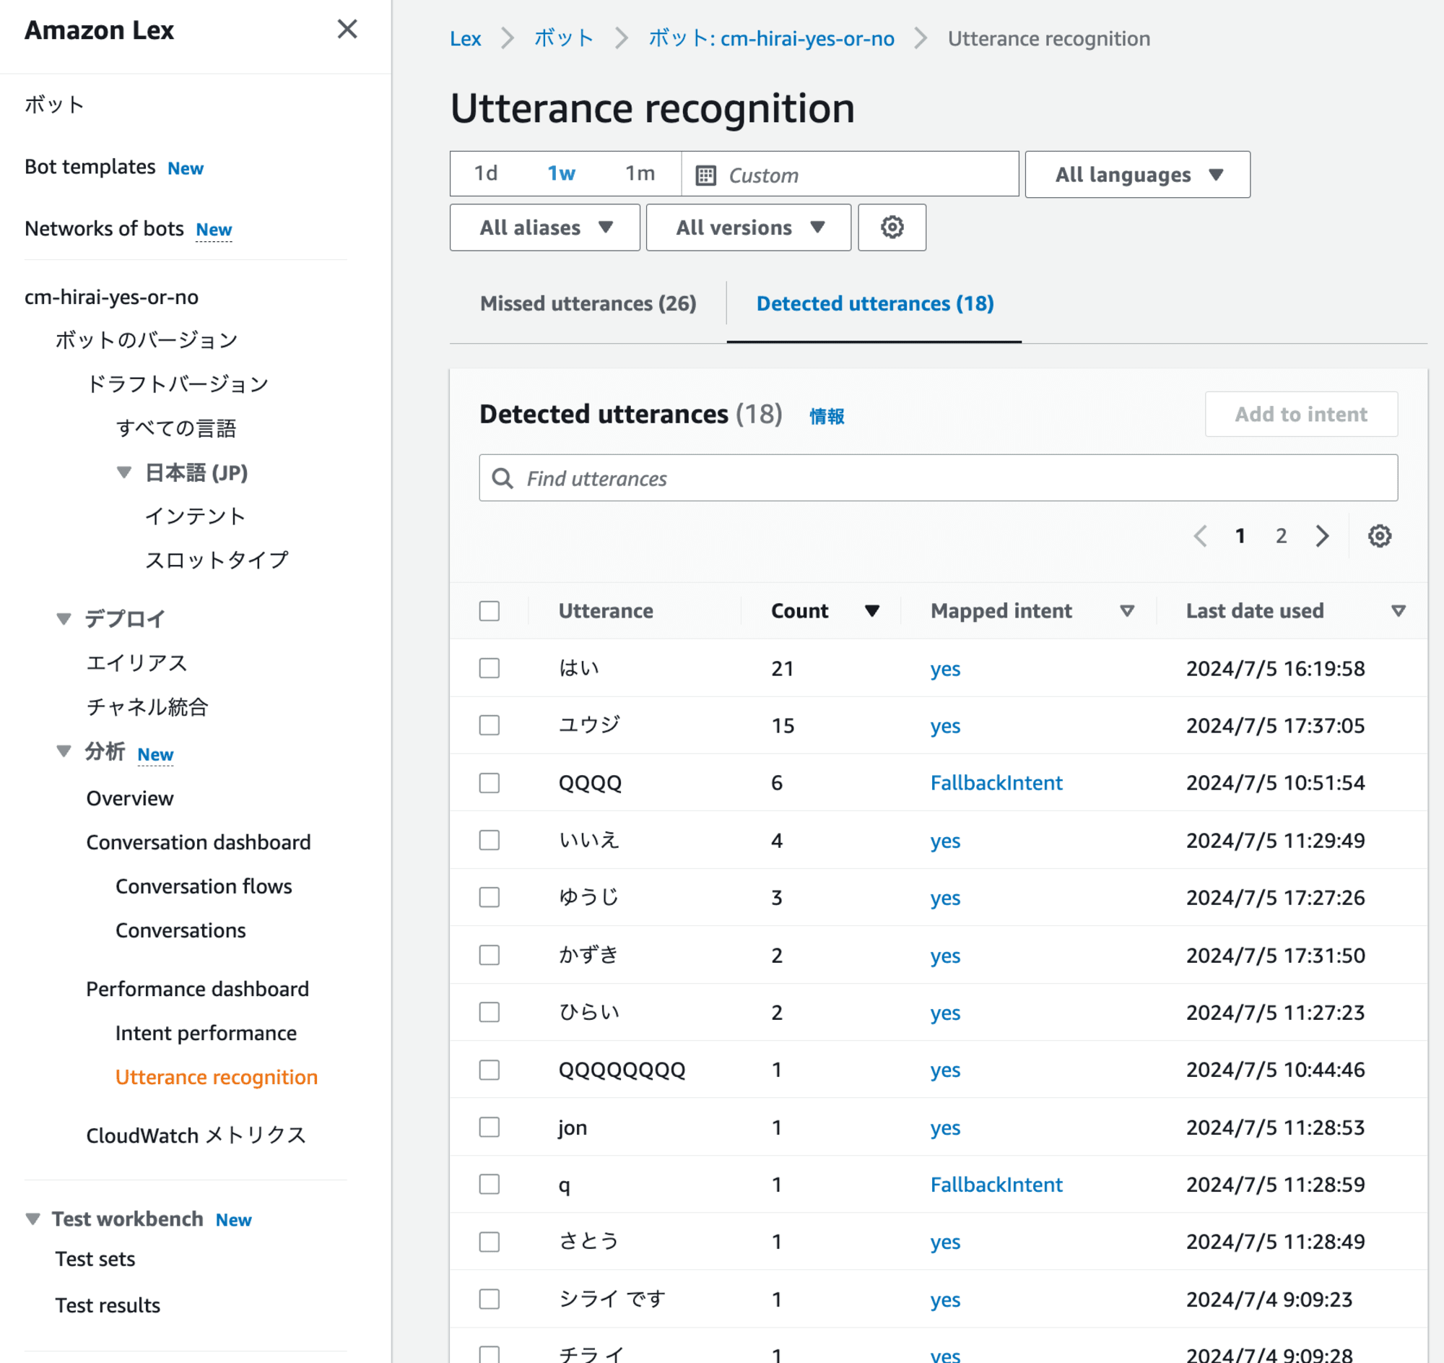Open table preferences gear beside pagination

[x=1379, y=536]
